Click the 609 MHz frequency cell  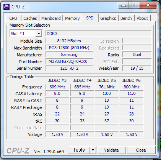pos(57,87)
